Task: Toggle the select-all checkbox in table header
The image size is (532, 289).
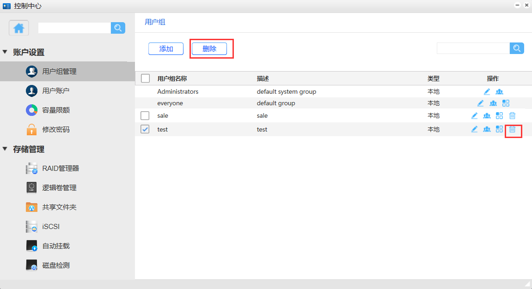Action: 145,78
